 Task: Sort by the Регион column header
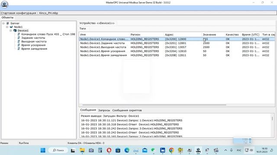146,34
